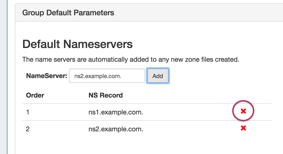This screenshot has height=154, width=283.
Task: Delete the ns1.example.com. nameserver entry
Action: coord(243,112)
